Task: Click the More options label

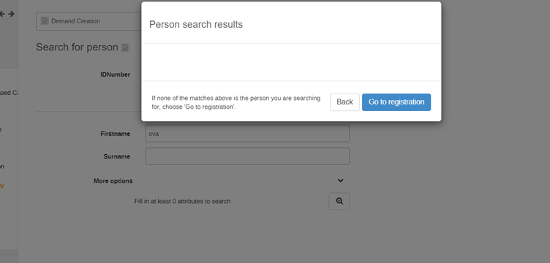Action: click(x=113, y=181)
